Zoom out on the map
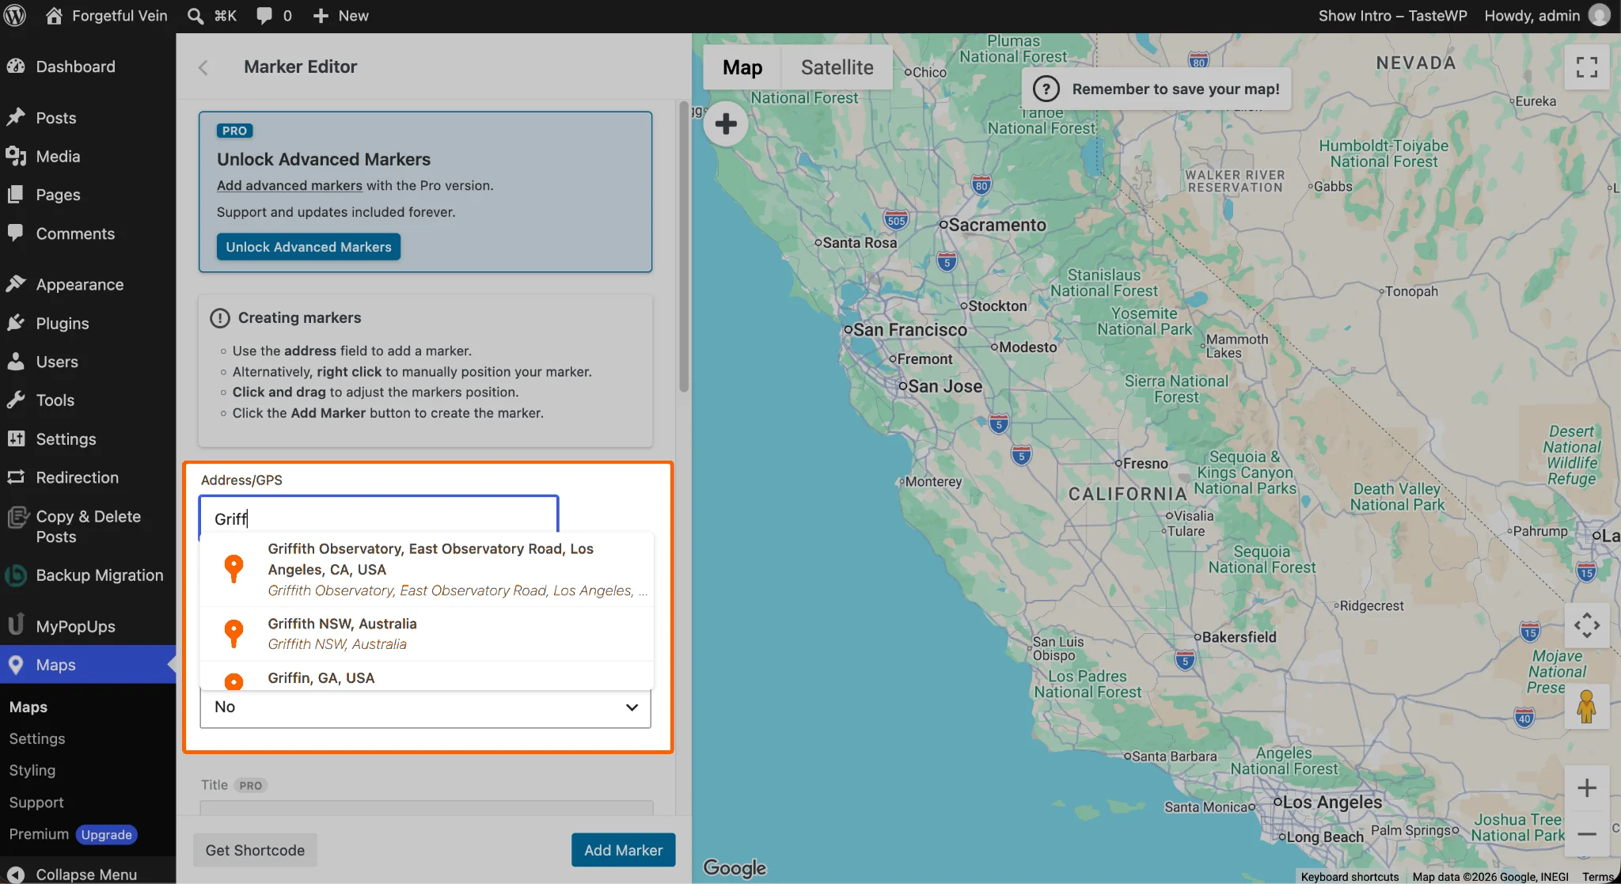This screenshot has width=1621, height=884. (x=1587, y=833)
